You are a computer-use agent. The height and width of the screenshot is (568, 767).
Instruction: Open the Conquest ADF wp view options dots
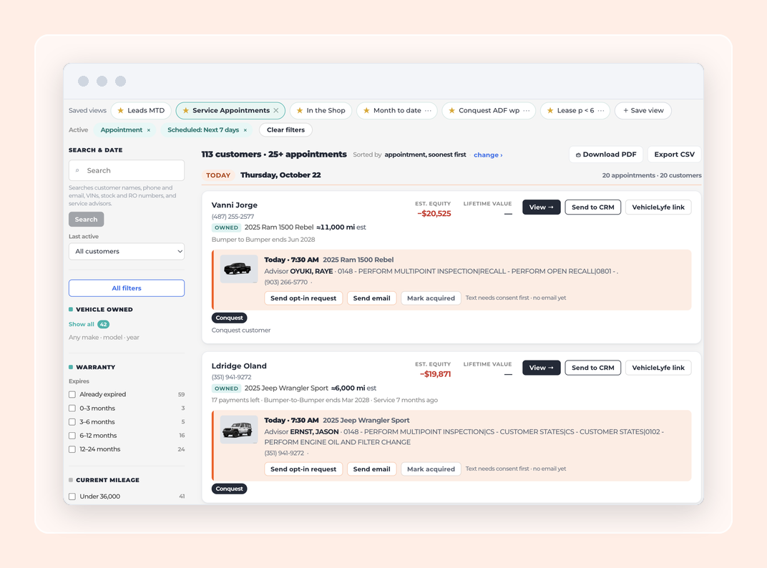point(527,111)
